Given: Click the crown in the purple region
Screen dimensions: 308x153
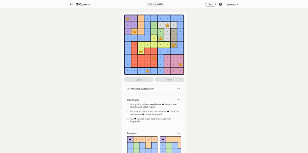Looking at the screenshot, I should (x=128, y=18).
